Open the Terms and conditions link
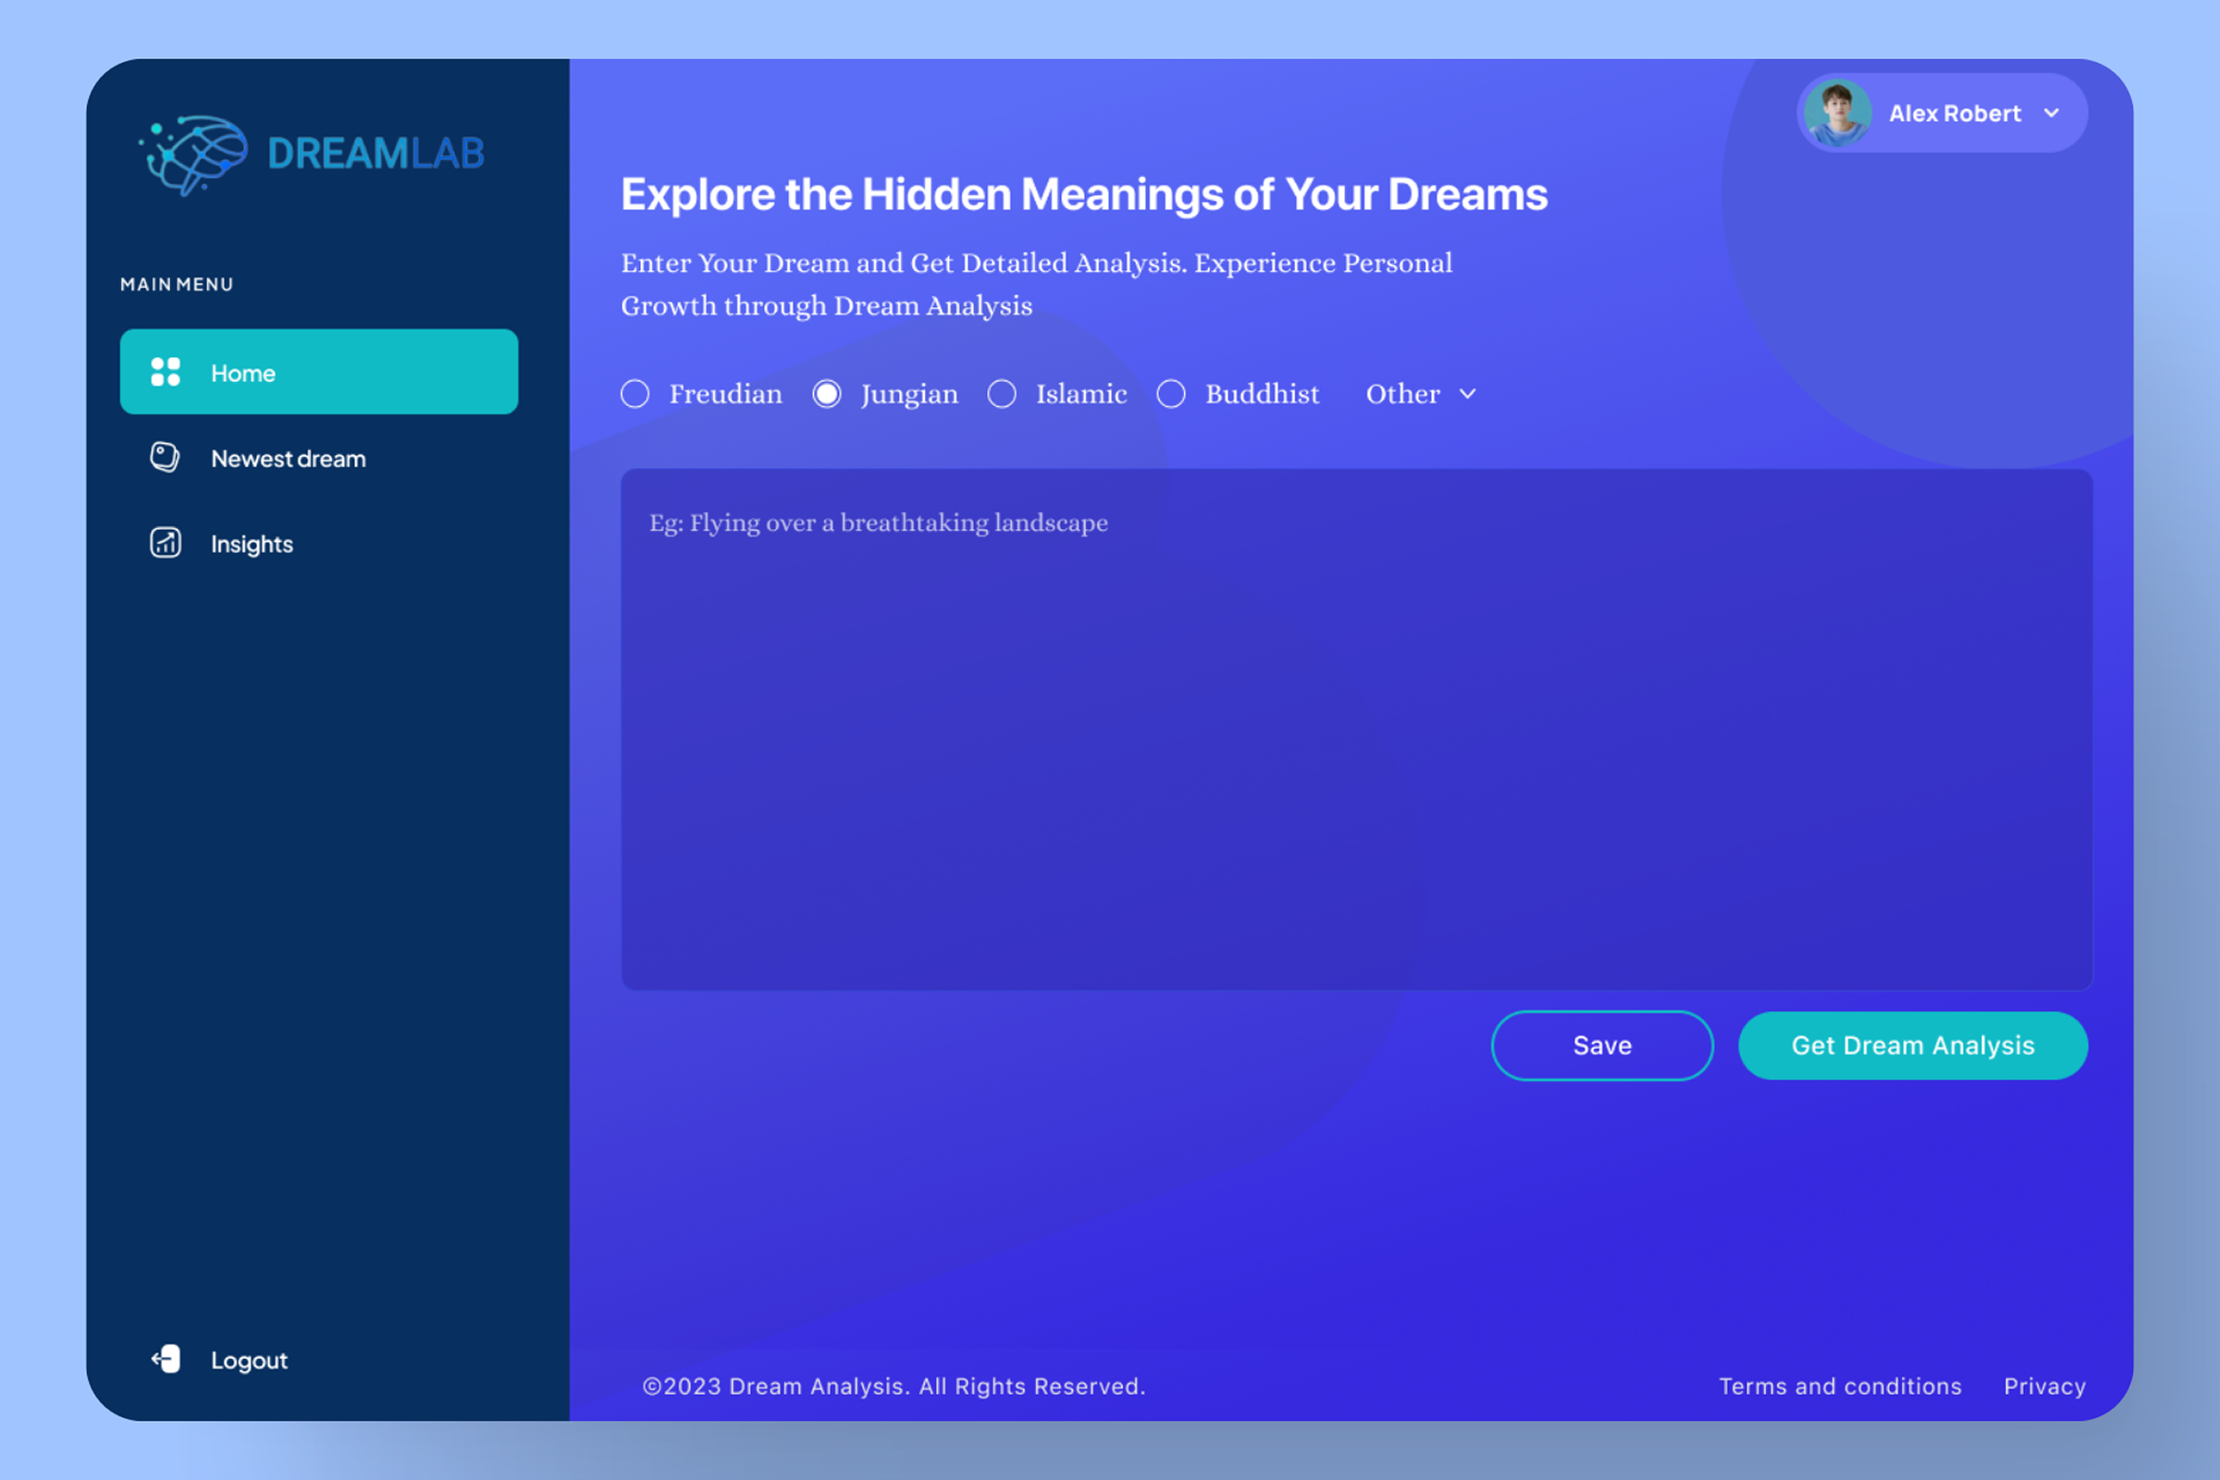2220x1480 pixels. pos(1840,1386)
